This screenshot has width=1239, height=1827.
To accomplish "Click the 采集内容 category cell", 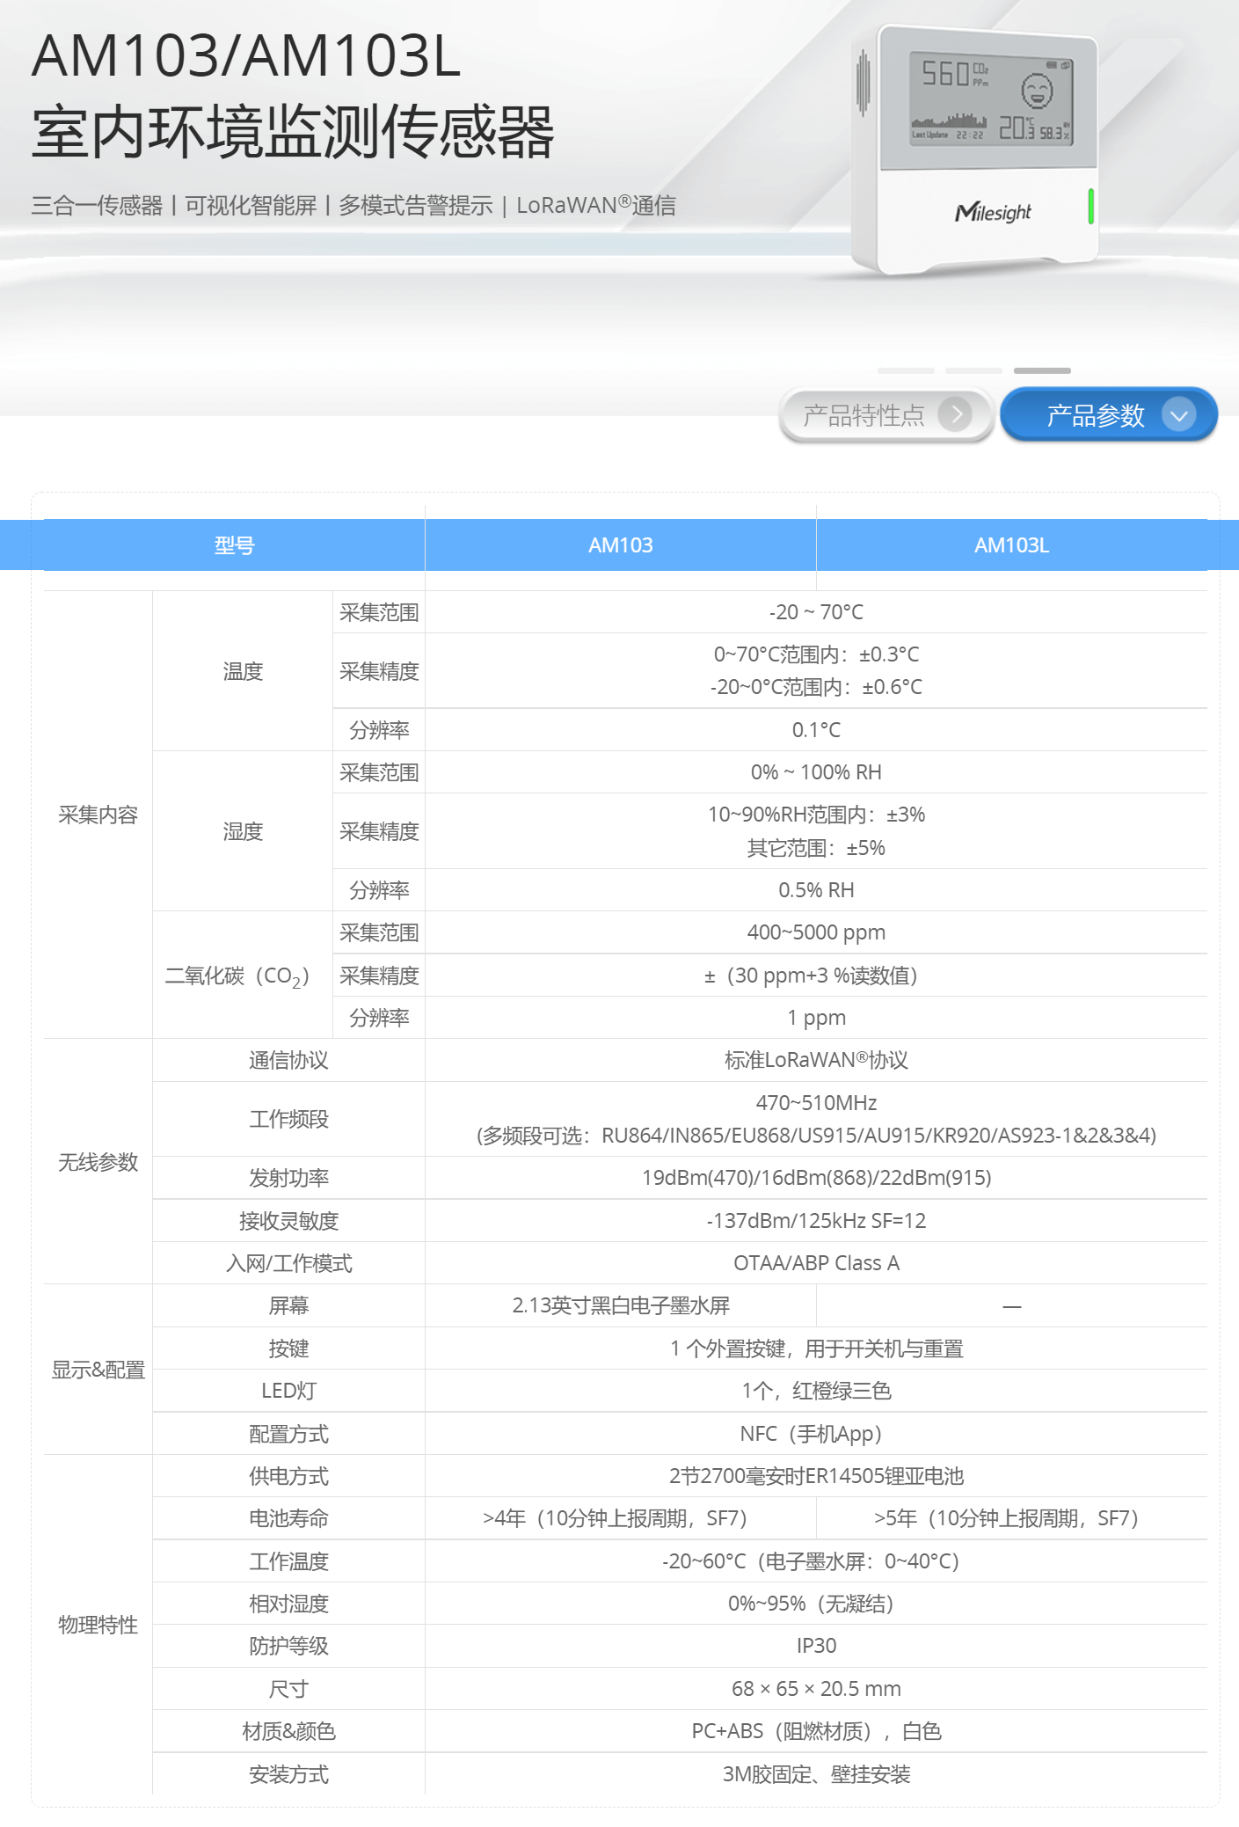I will [98, 815].
